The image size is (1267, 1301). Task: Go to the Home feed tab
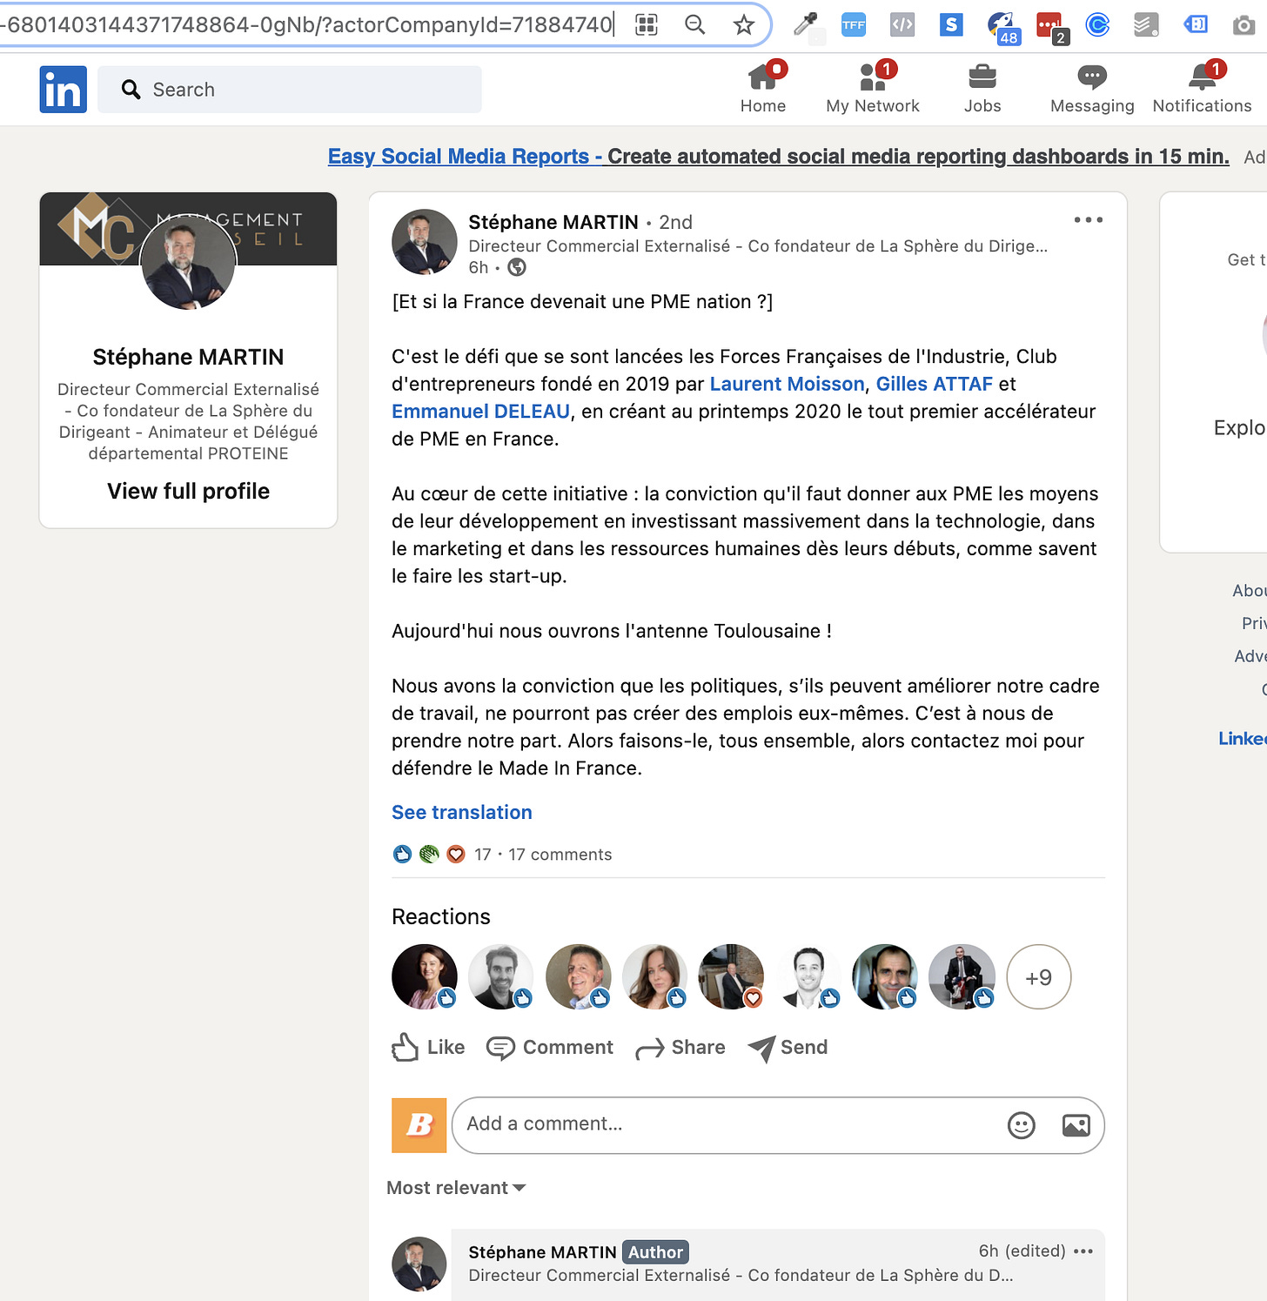click(763, 89)
